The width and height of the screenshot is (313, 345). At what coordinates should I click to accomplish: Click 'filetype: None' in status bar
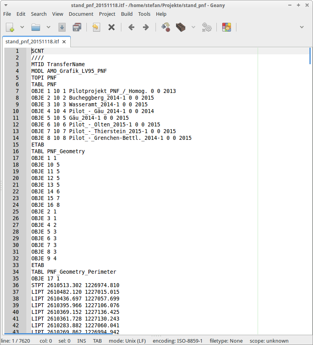tap(226, 341)
